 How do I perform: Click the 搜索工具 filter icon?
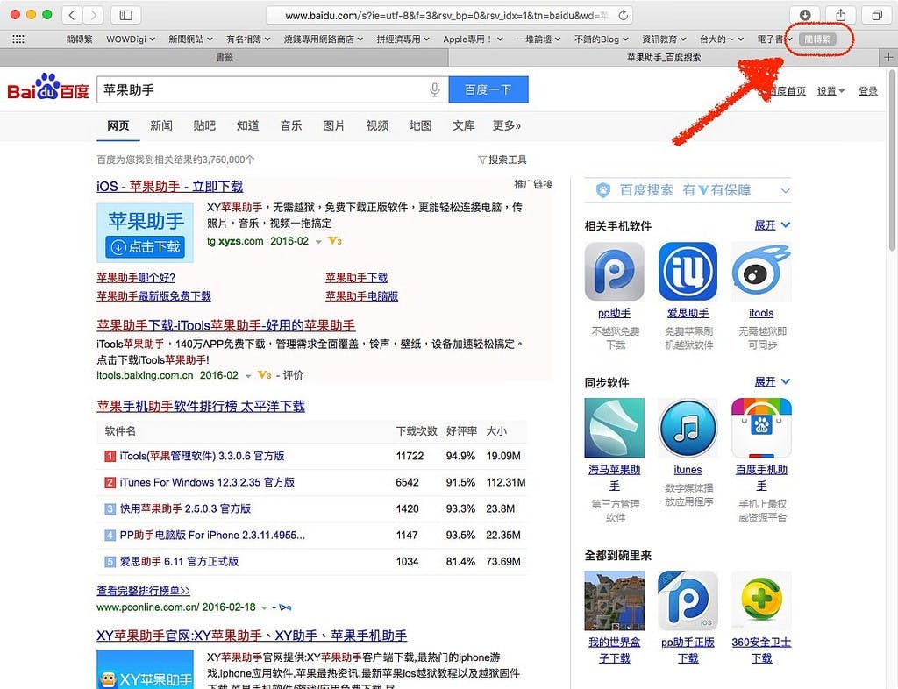tap(482, 160)
